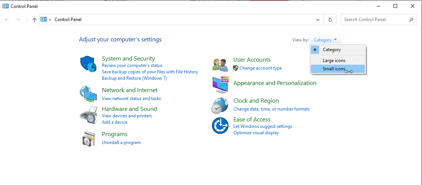422x185 pixels.
Task: Open Network and Internet heading link
Action: pyautogui.click(x=130, y=90)
